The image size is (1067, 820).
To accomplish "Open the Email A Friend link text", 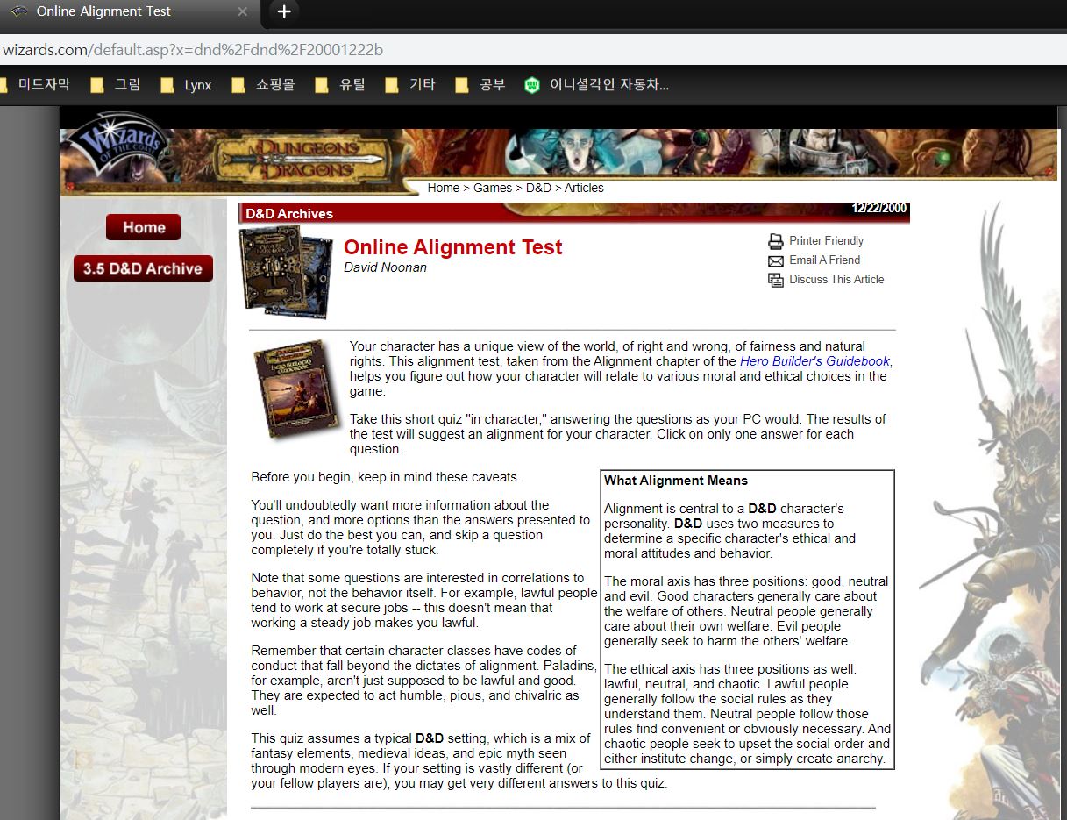I will click(x=824, y=260).
